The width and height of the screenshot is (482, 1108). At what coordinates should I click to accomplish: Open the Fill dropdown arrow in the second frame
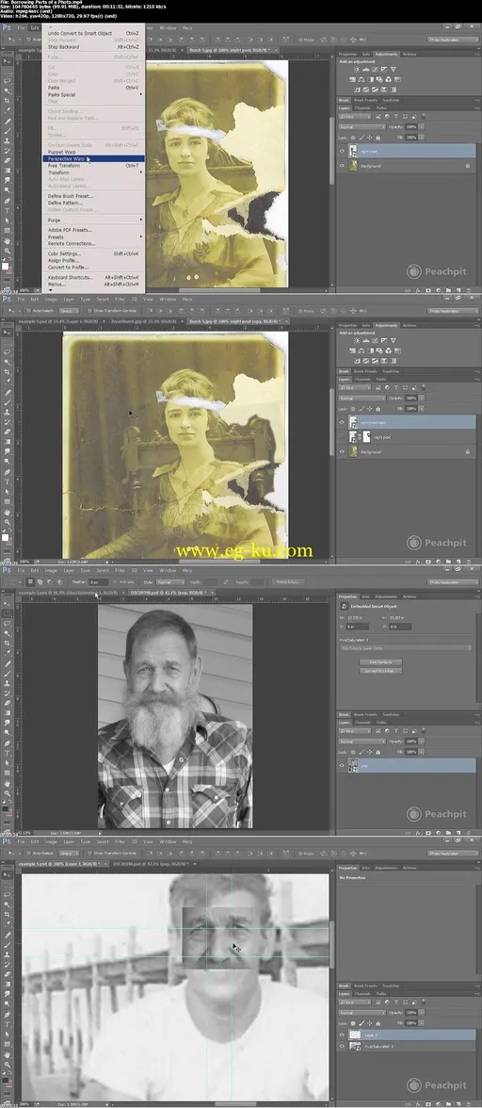coord(422,409)
